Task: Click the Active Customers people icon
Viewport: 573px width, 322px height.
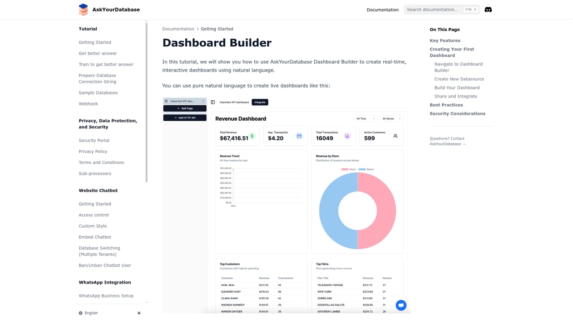Action: click(x=395, y=136)
